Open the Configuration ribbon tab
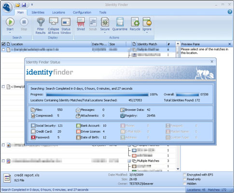This screenshot has height=193, width=234. [x=82, y=13]
